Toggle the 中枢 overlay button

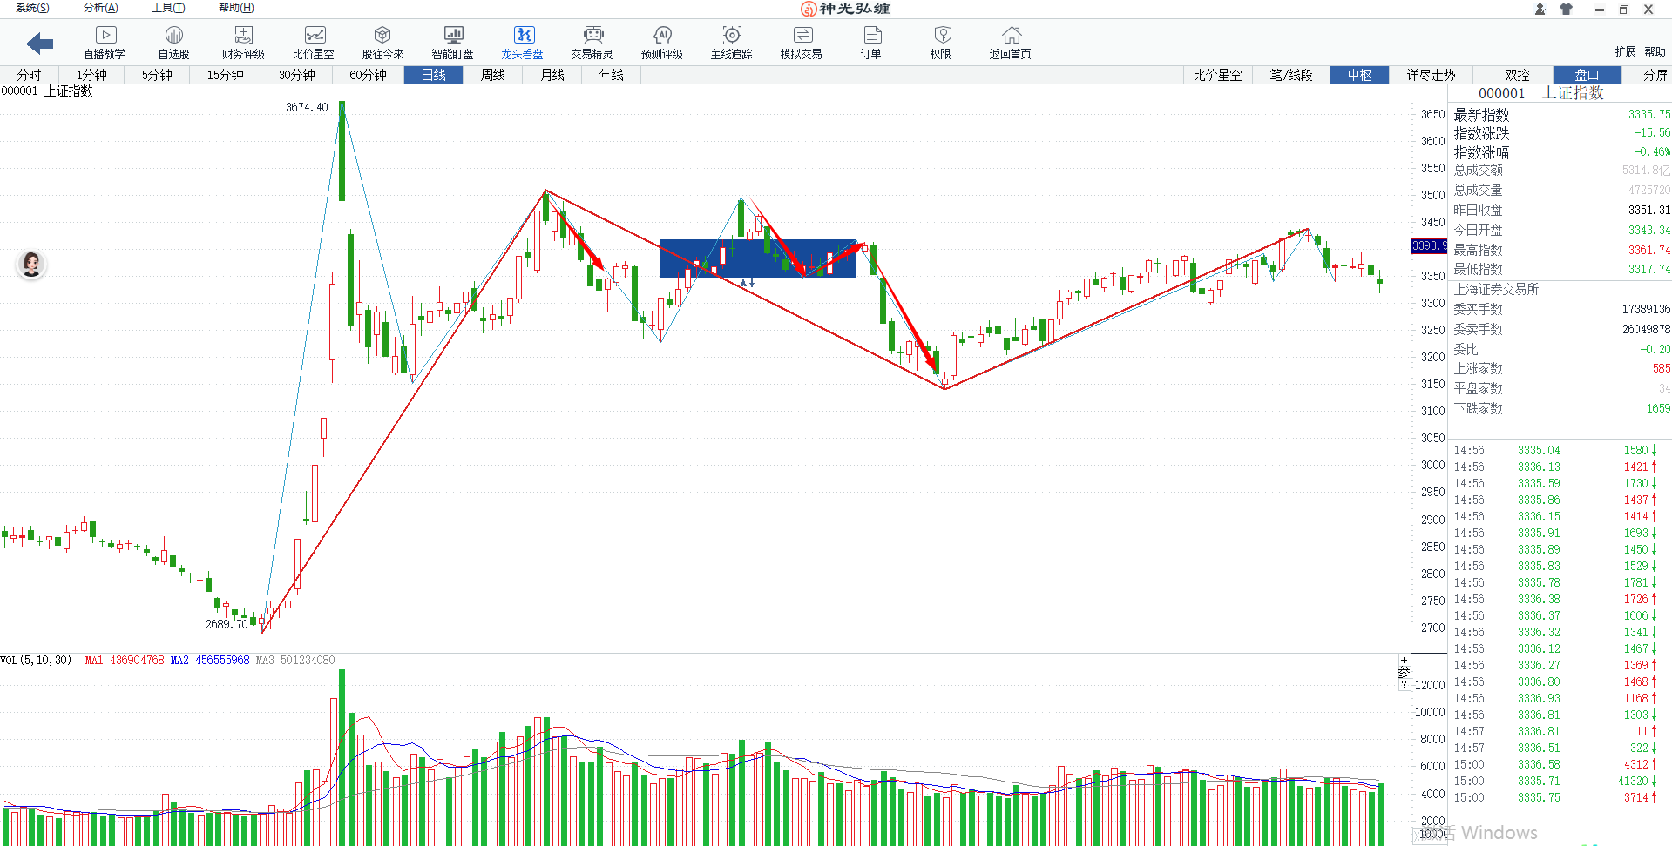[x=1359, y=75]
